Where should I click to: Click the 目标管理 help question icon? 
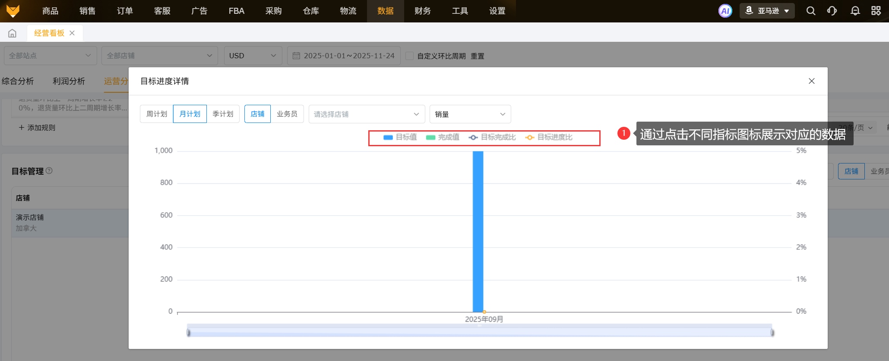point(49,171)
